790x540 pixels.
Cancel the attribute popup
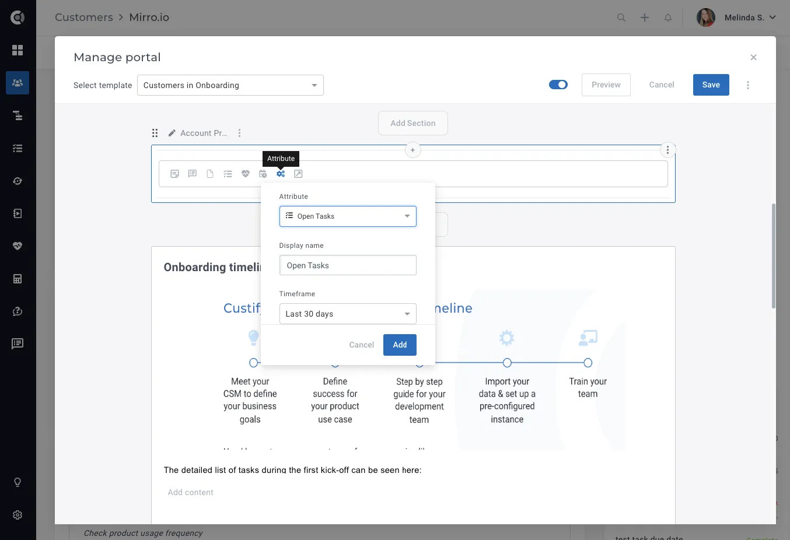point(362,345)
